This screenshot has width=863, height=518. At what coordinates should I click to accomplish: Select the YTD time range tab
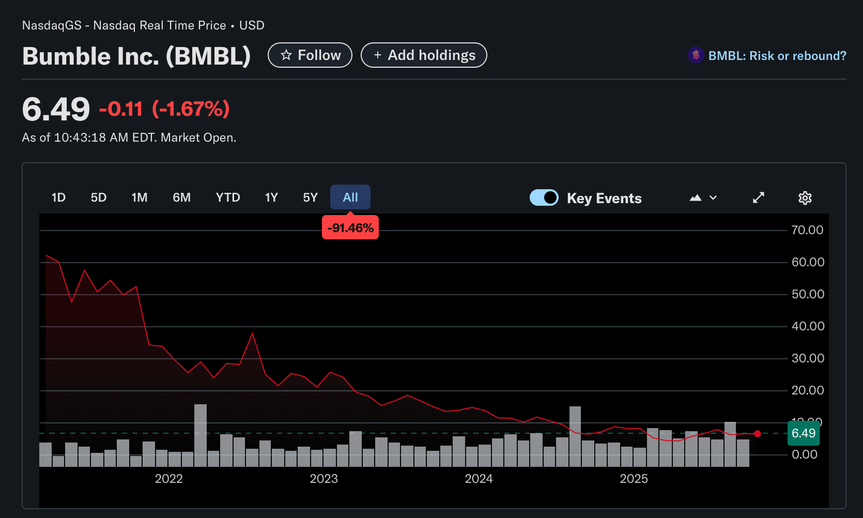(x=228, y=197)
